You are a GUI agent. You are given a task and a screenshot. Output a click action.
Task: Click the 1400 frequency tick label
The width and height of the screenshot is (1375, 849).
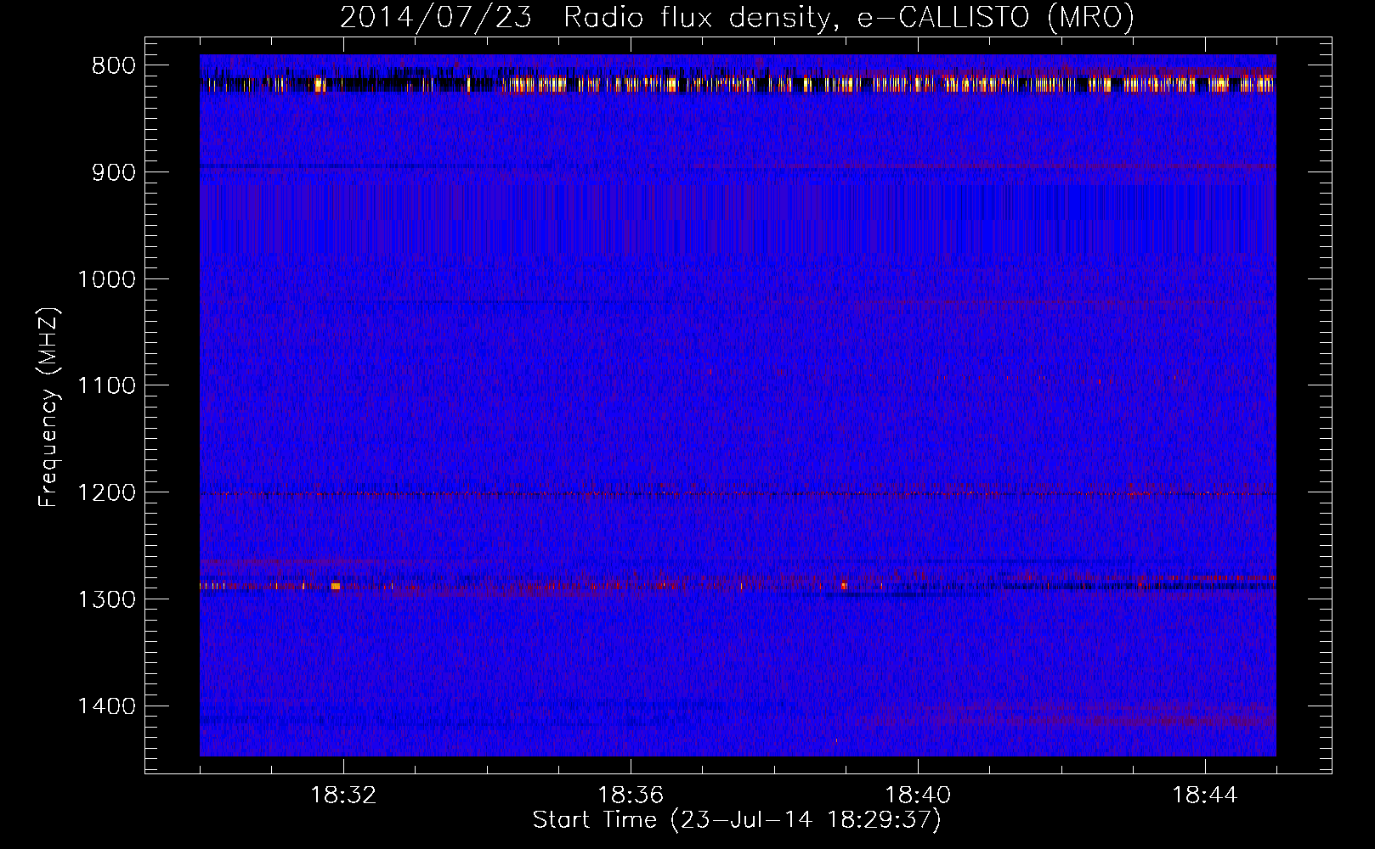106,706
